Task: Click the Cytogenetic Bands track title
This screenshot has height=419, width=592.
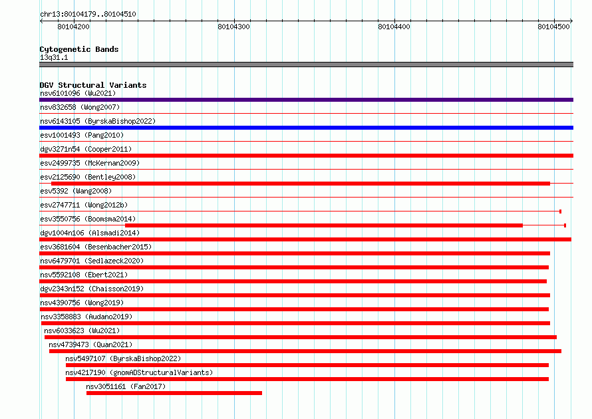Action: (x=79, y=49)
